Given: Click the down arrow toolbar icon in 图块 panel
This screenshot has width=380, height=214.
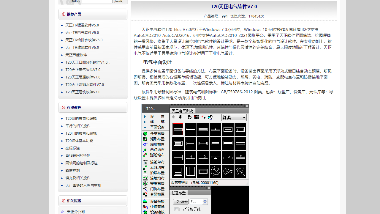Looking at the screenshot, I should pyautogui.click(x=180, y=117).
